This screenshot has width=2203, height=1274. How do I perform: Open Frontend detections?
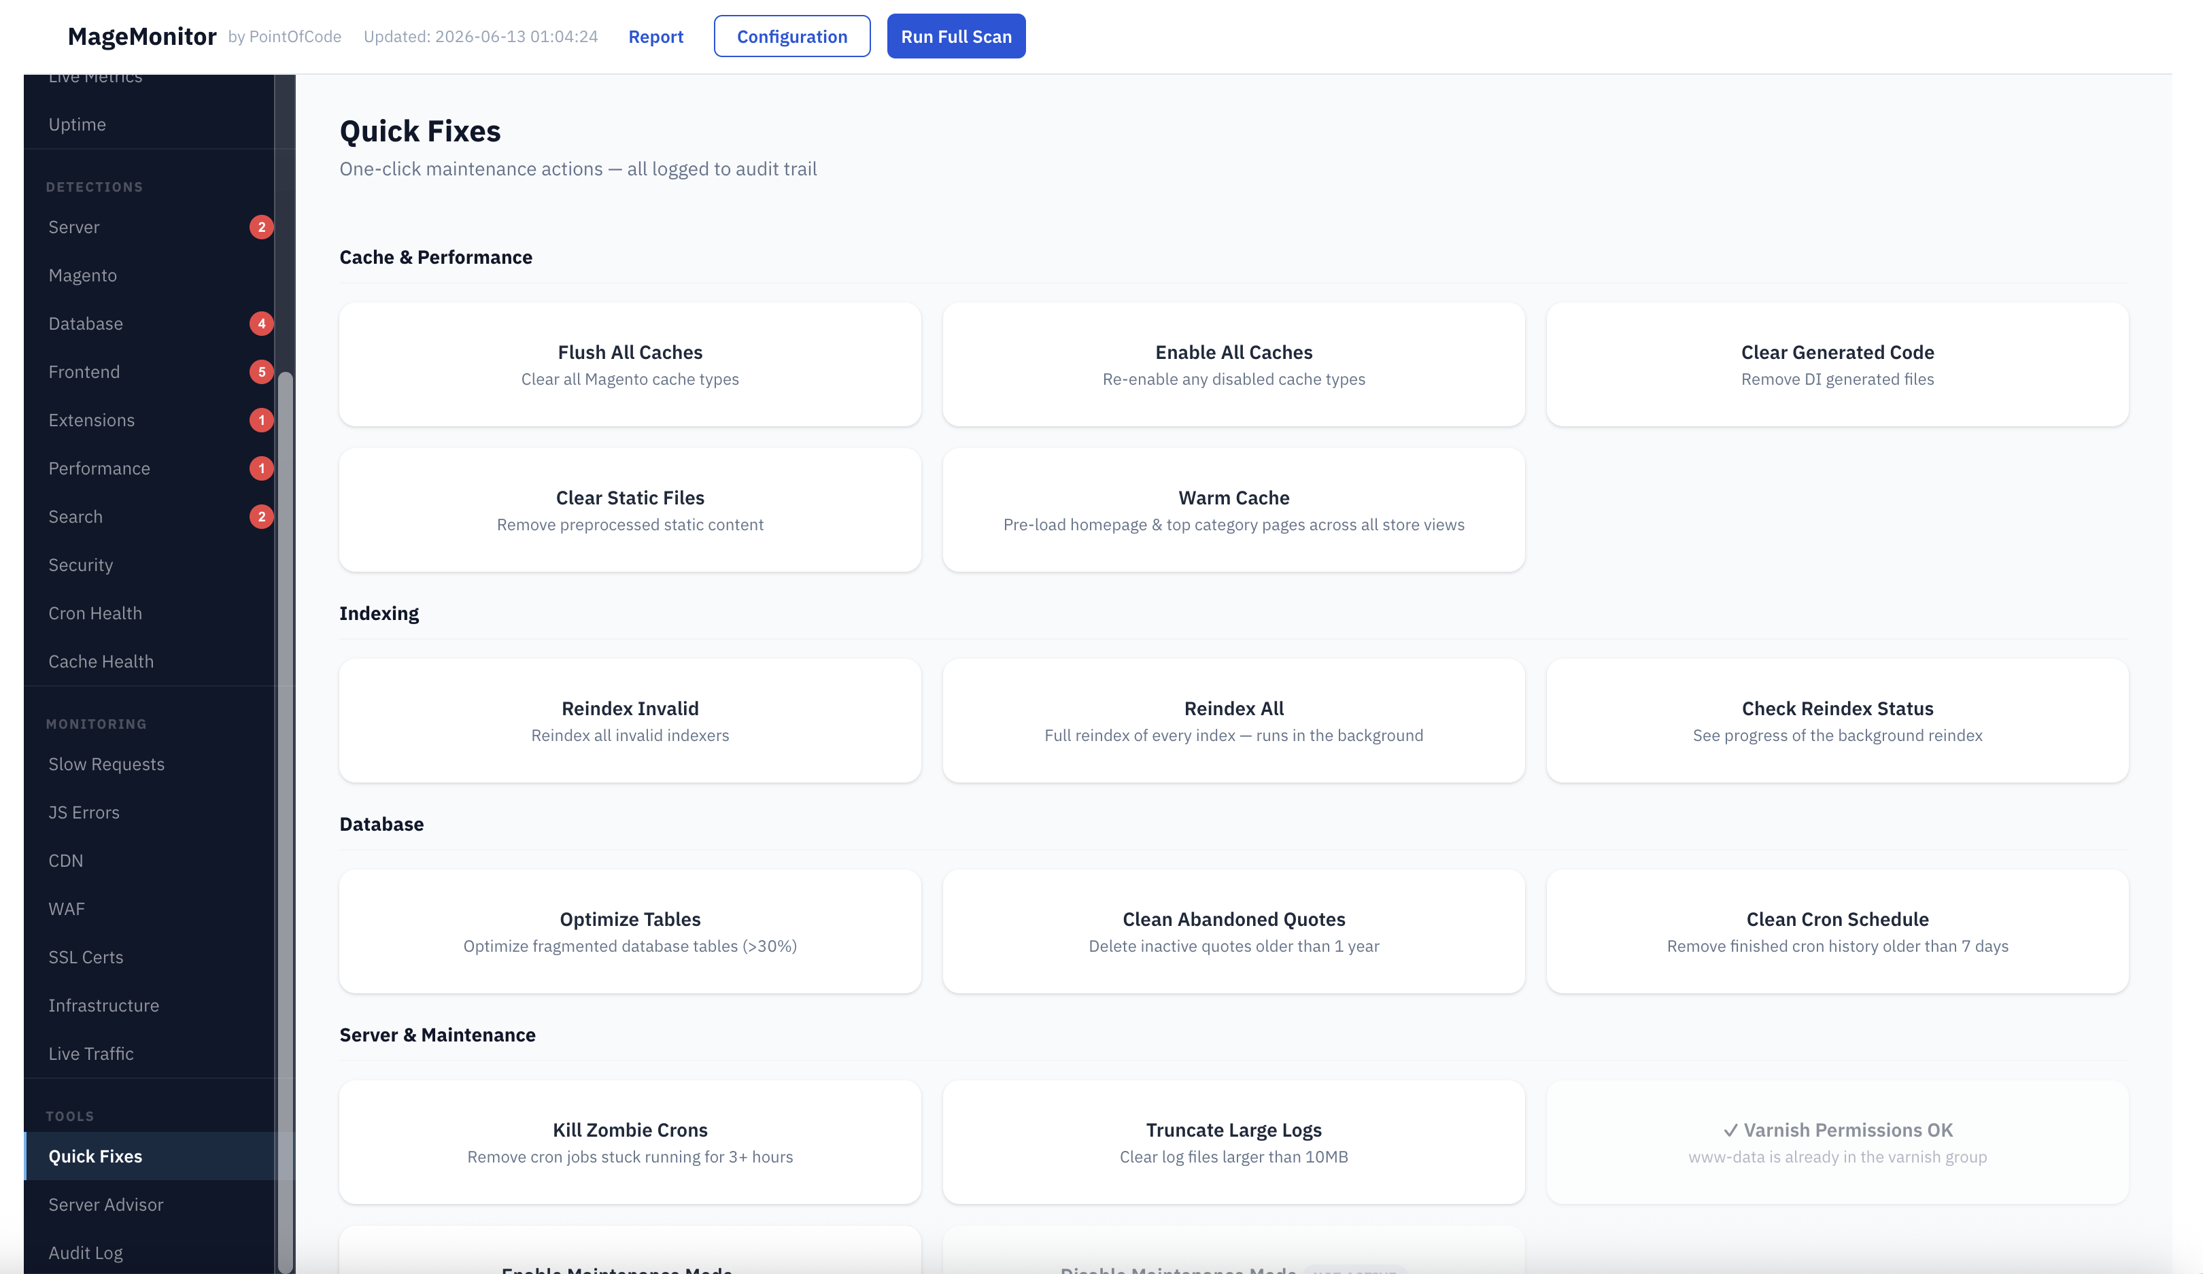(x=149, y=371)
